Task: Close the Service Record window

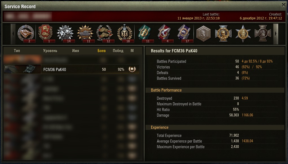Action: click(x=283, y=5)
